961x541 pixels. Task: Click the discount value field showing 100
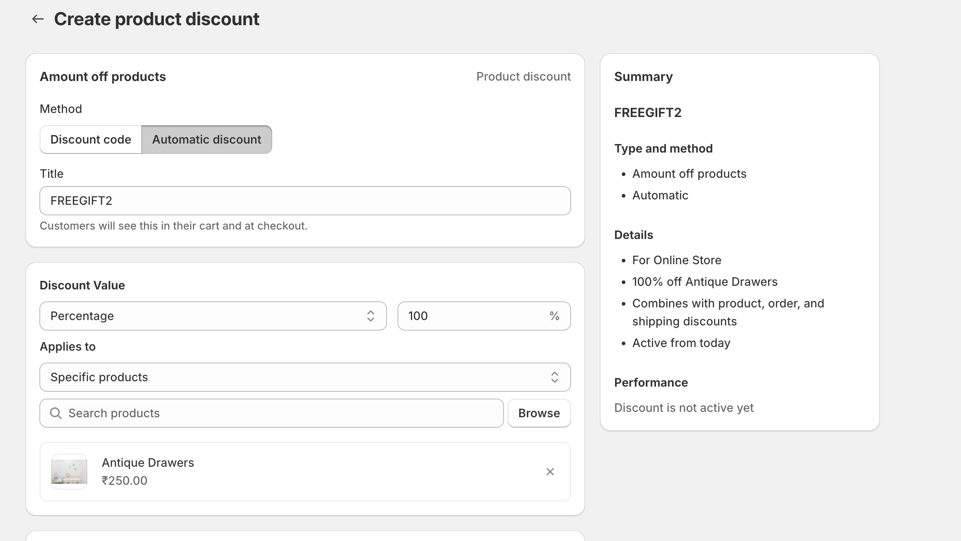(472, 316)
